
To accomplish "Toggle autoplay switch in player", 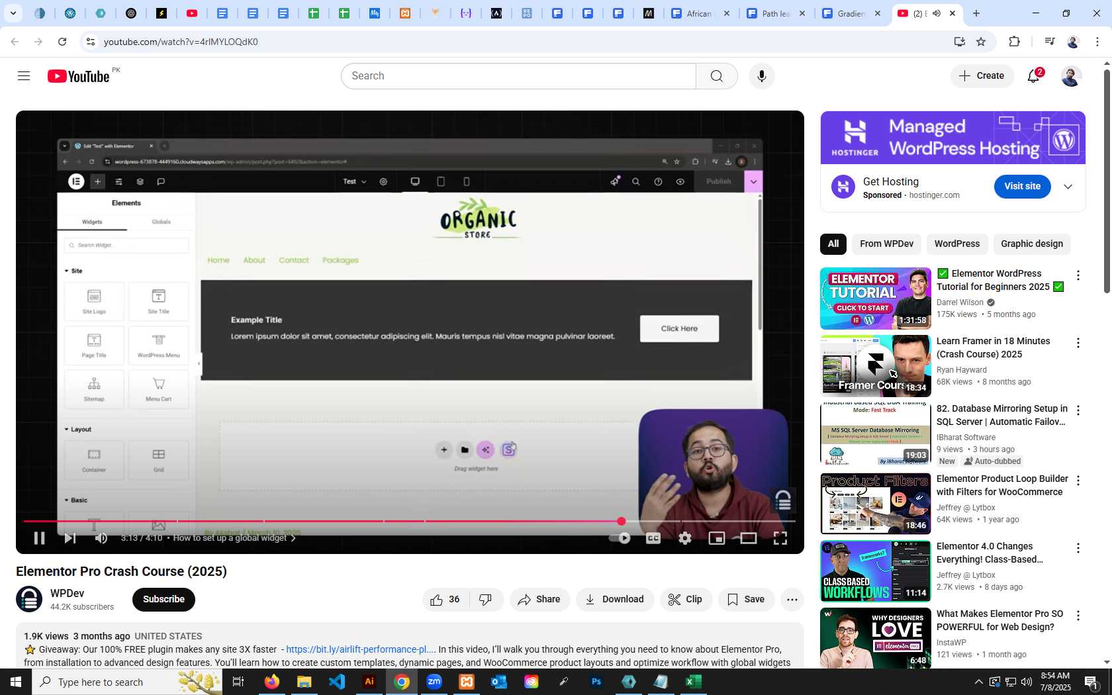I will (620, 538).
